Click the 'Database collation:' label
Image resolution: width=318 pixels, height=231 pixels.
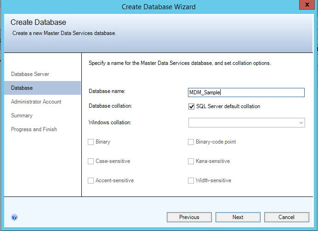111,106
